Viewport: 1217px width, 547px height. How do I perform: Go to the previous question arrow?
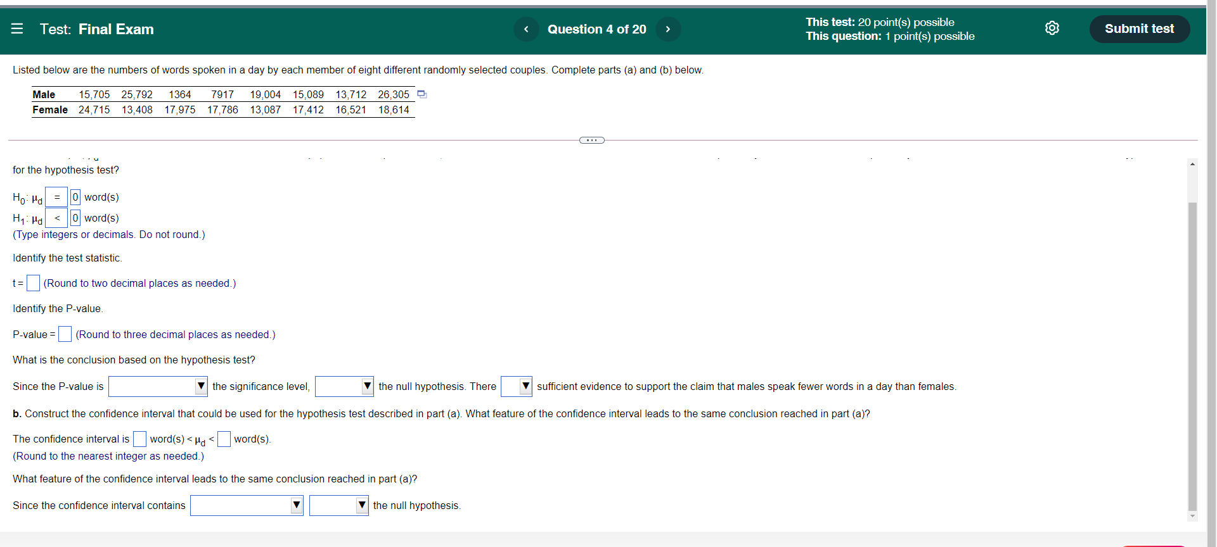(x=526, y=29)
